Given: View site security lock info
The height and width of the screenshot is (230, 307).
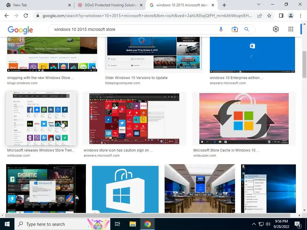Looking at the screenshot, I should [x=38, y=16].
